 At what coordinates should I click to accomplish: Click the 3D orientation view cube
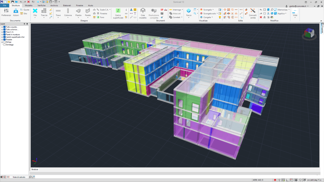click(309, 33)
